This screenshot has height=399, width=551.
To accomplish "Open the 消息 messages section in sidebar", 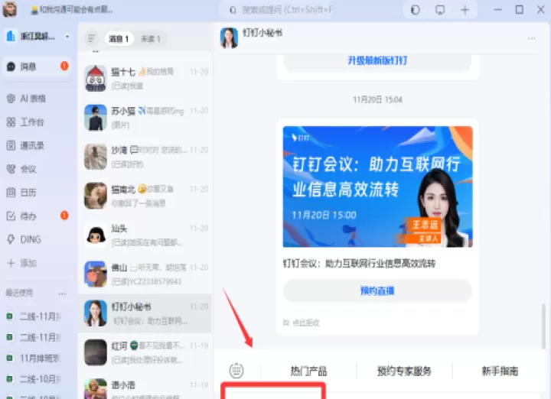I will coord(37,66).
